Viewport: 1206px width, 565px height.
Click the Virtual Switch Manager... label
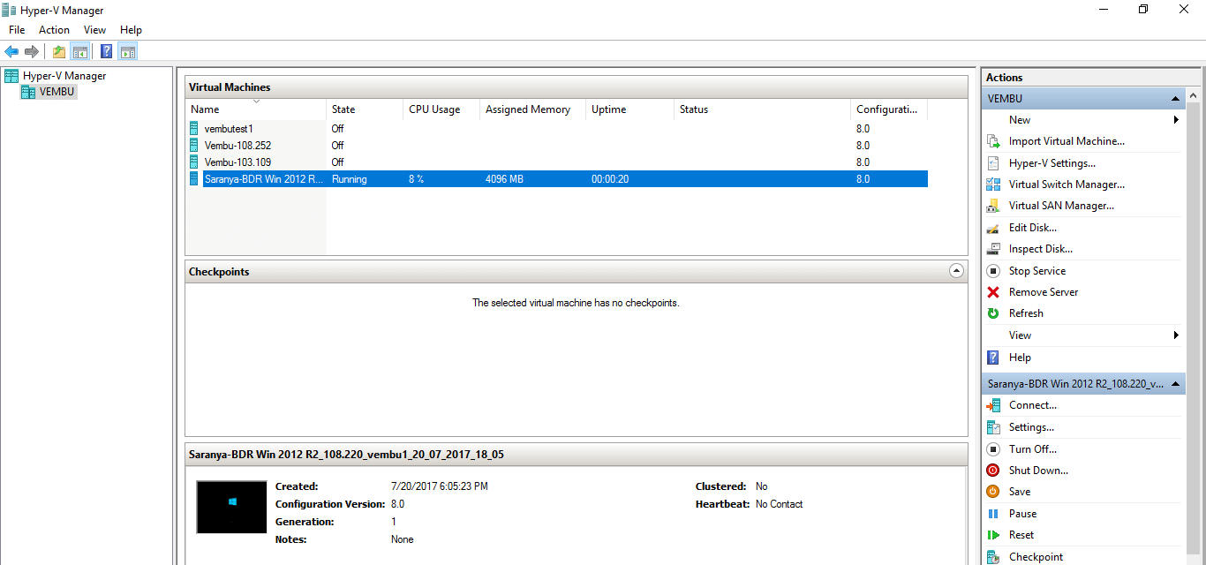1067,185
